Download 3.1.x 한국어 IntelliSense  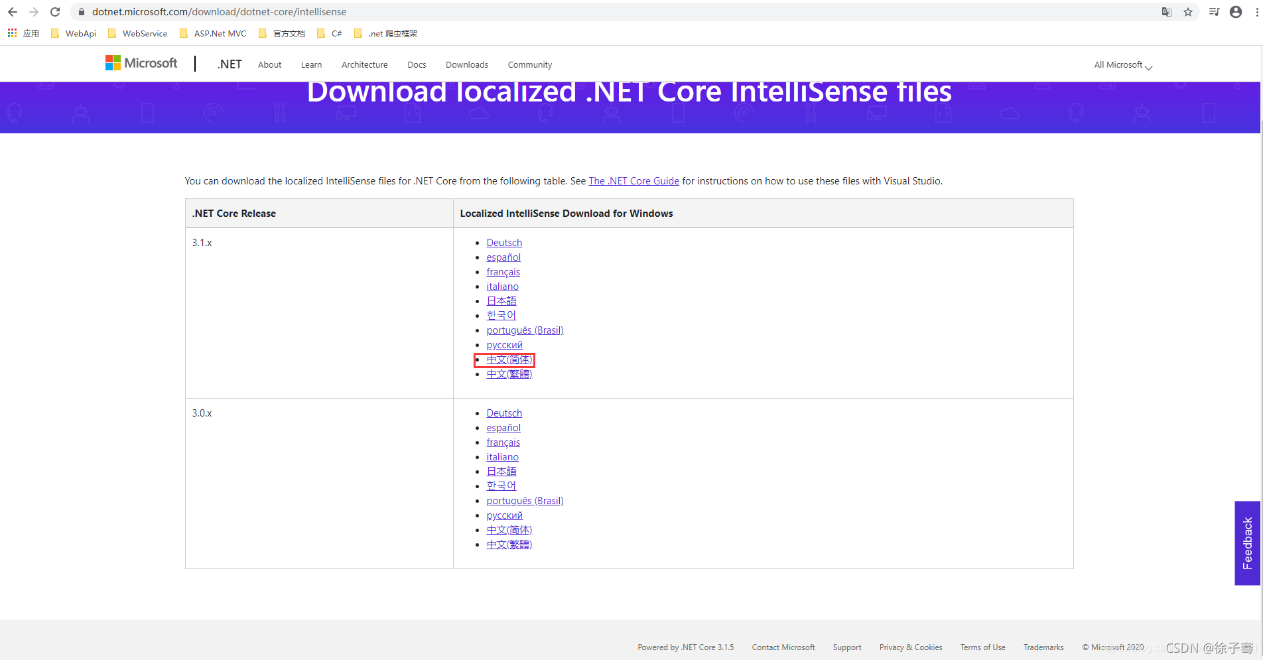(x=501, y=316)
